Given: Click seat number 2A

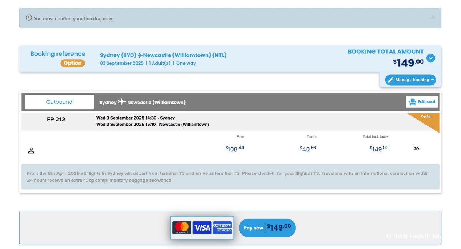Looking at the screenshot, I should (416, 148).
